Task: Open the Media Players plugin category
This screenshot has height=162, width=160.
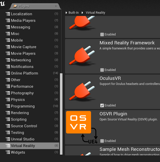Action: click(x=30, y=21)
